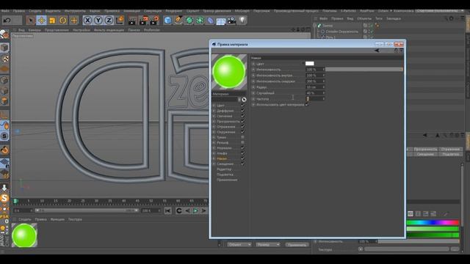Open the Объект dropdown below the Material Editor
The height and width of the screenshot is (264, 470).
(x=239, y=244)
